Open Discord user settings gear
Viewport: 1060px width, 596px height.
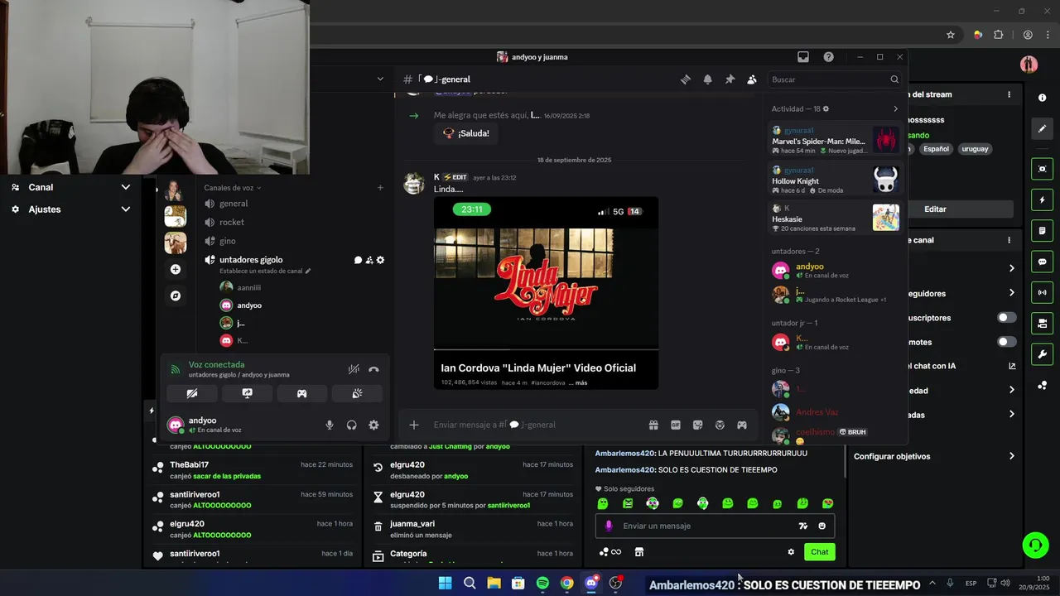[x=373, y=425]
